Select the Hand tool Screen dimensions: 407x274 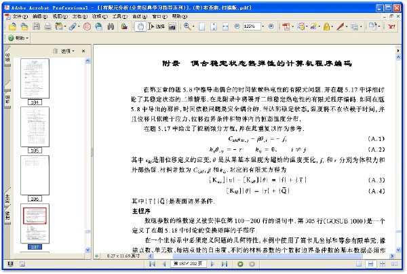point(140,26)
